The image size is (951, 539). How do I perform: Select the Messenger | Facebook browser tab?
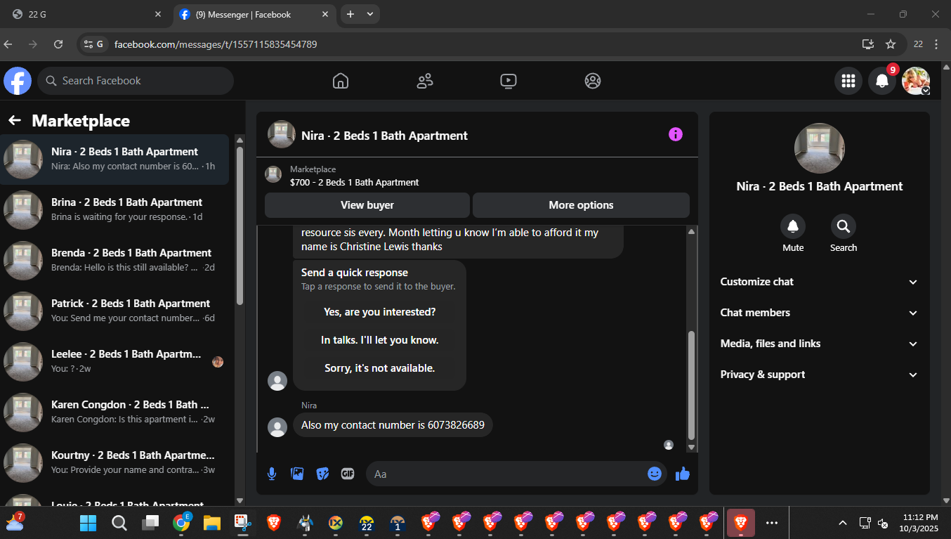pos(254,14)
